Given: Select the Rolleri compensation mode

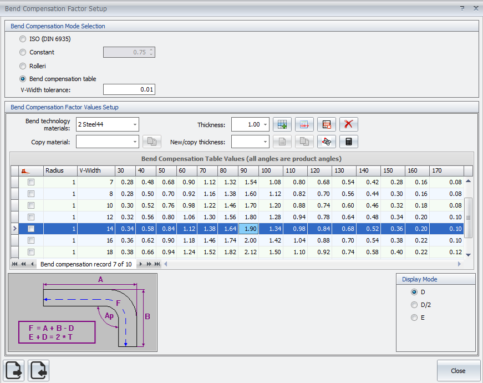Looking at the screenshot, I should pyautogui.click(x=23, y=66).
